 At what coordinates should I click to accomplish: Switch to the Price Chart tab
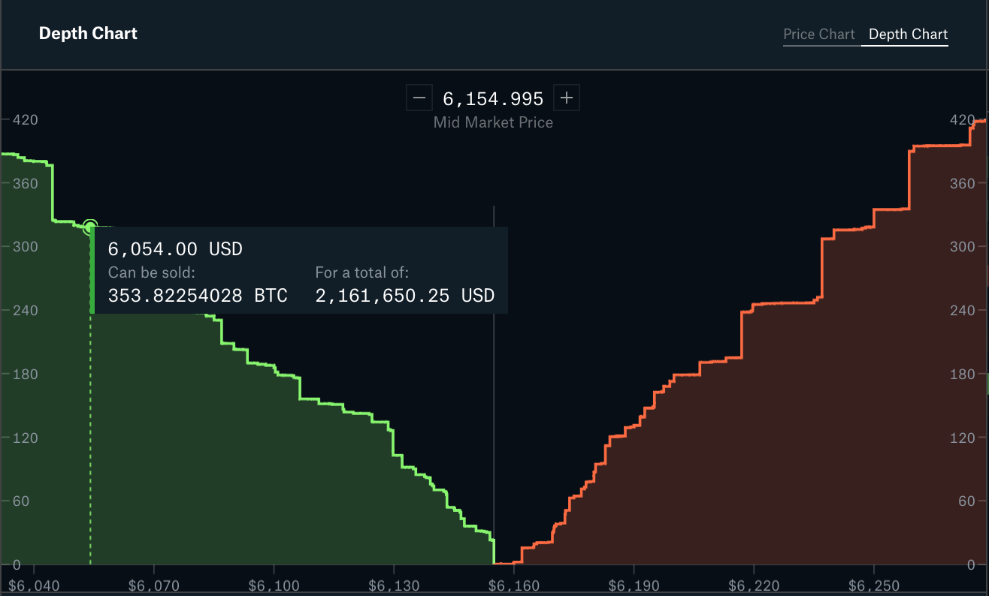pyautogui.click(x=819, y=34)
